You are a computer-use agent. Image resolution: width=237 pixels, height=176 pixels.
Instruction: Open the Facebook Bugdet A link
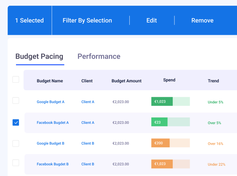pyautogui.click(x=53, y=123)
